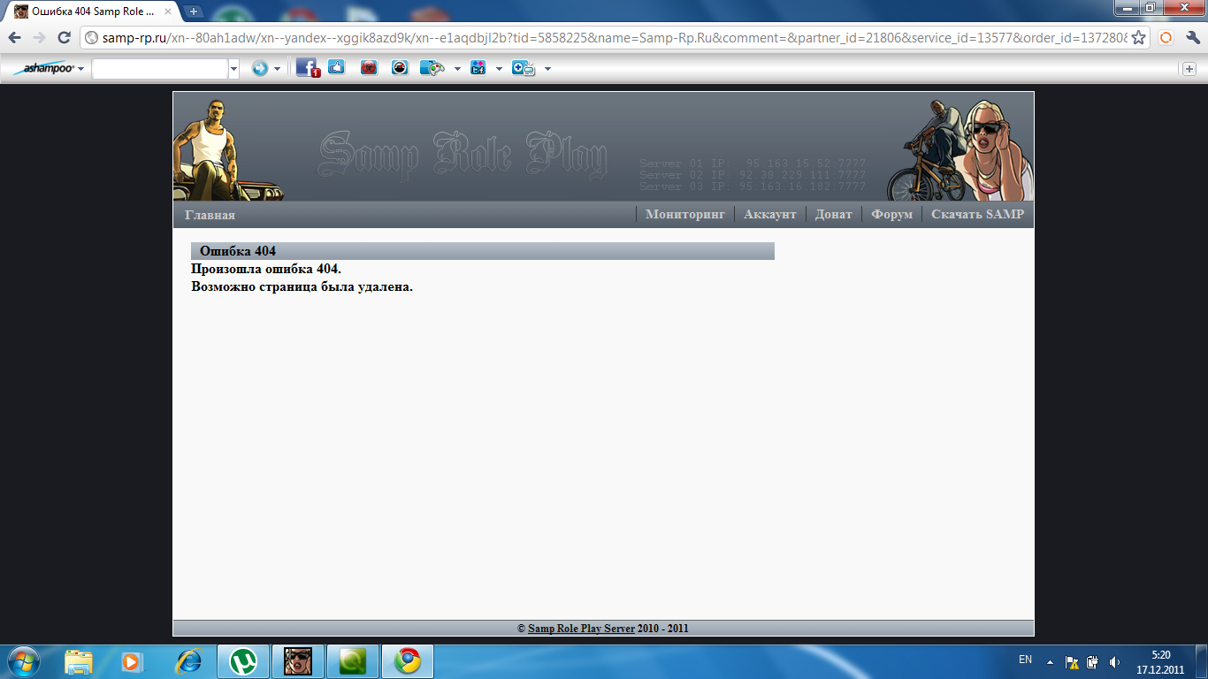
Task: Close the Ошибка 404 Samp Role tab
Action: 168,11
